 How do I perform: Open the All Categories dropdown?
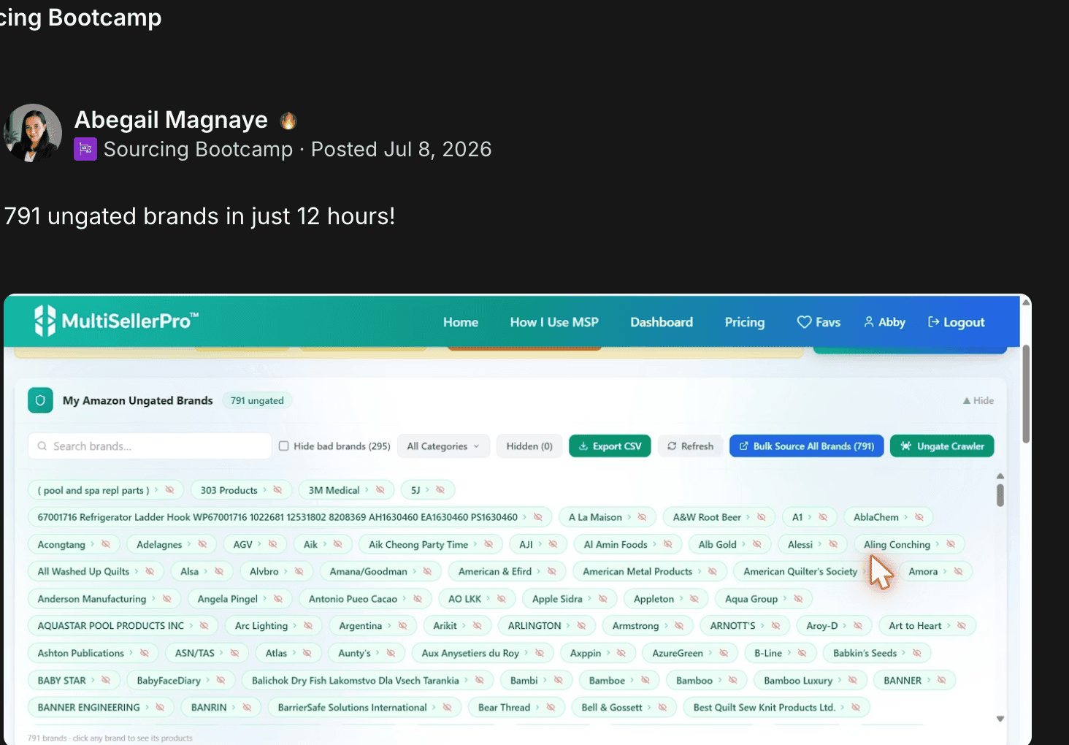(443, 446)
